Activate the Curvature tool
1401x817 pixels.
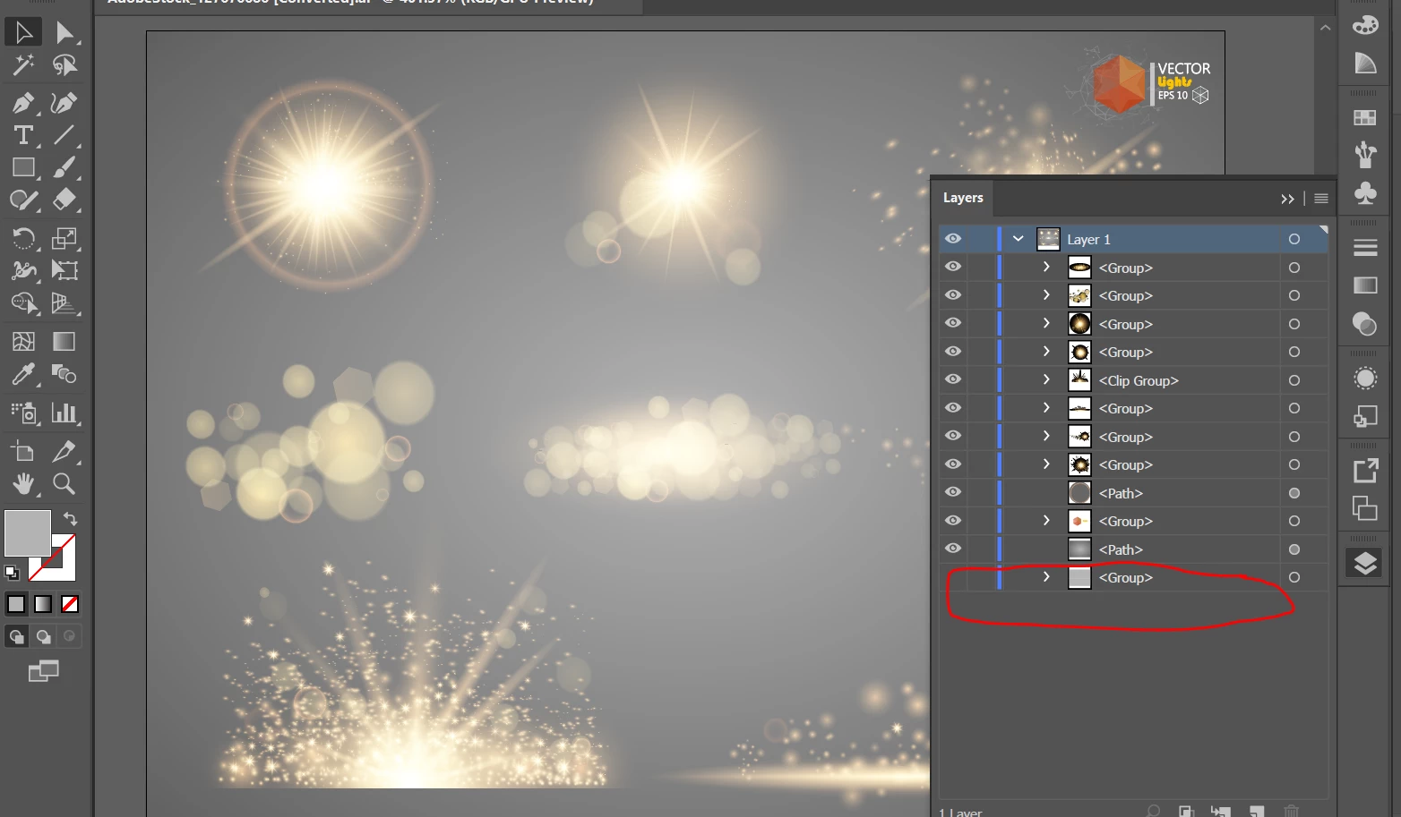click(64, 103)
